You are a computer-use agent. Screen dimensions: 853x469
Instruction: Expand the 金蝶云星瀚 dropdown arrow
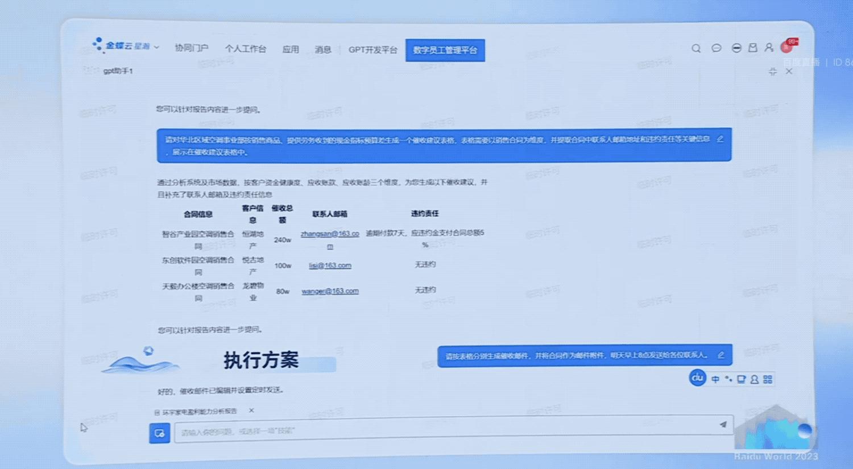[x=158, y=48]
